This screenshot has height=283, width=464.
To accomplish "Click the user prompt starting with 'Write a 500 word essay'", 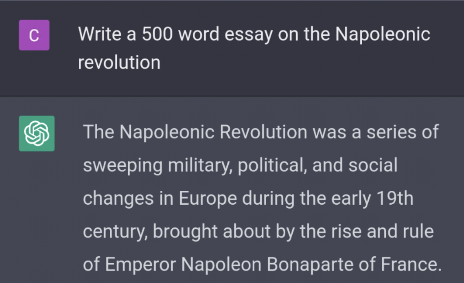I will point(254,48).
